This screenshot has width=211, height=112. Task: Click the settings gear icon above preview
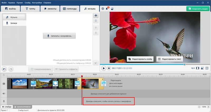[x=103, y=9]
